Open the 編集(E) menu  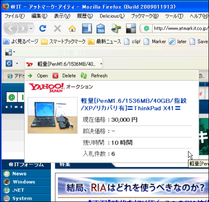40,16
